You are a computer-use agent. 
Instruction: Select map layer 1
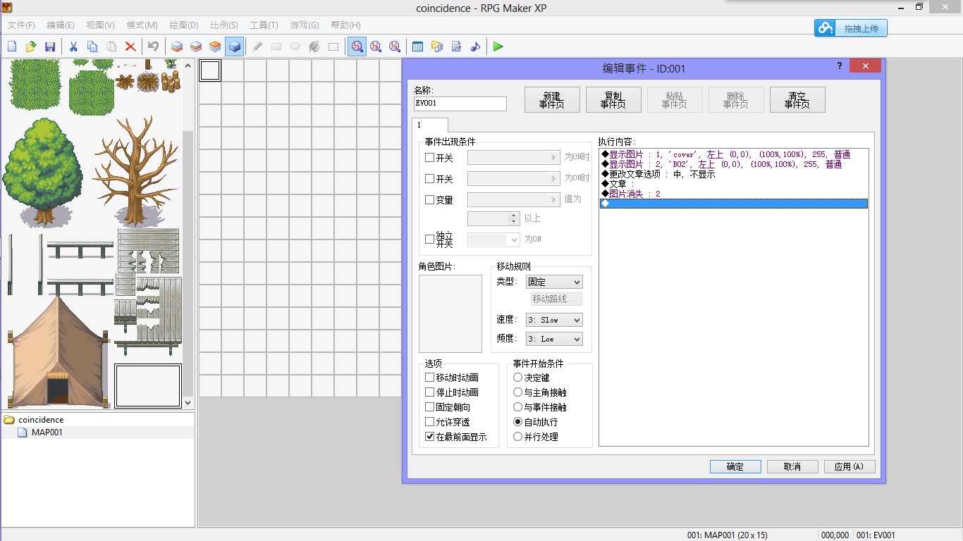177,46
